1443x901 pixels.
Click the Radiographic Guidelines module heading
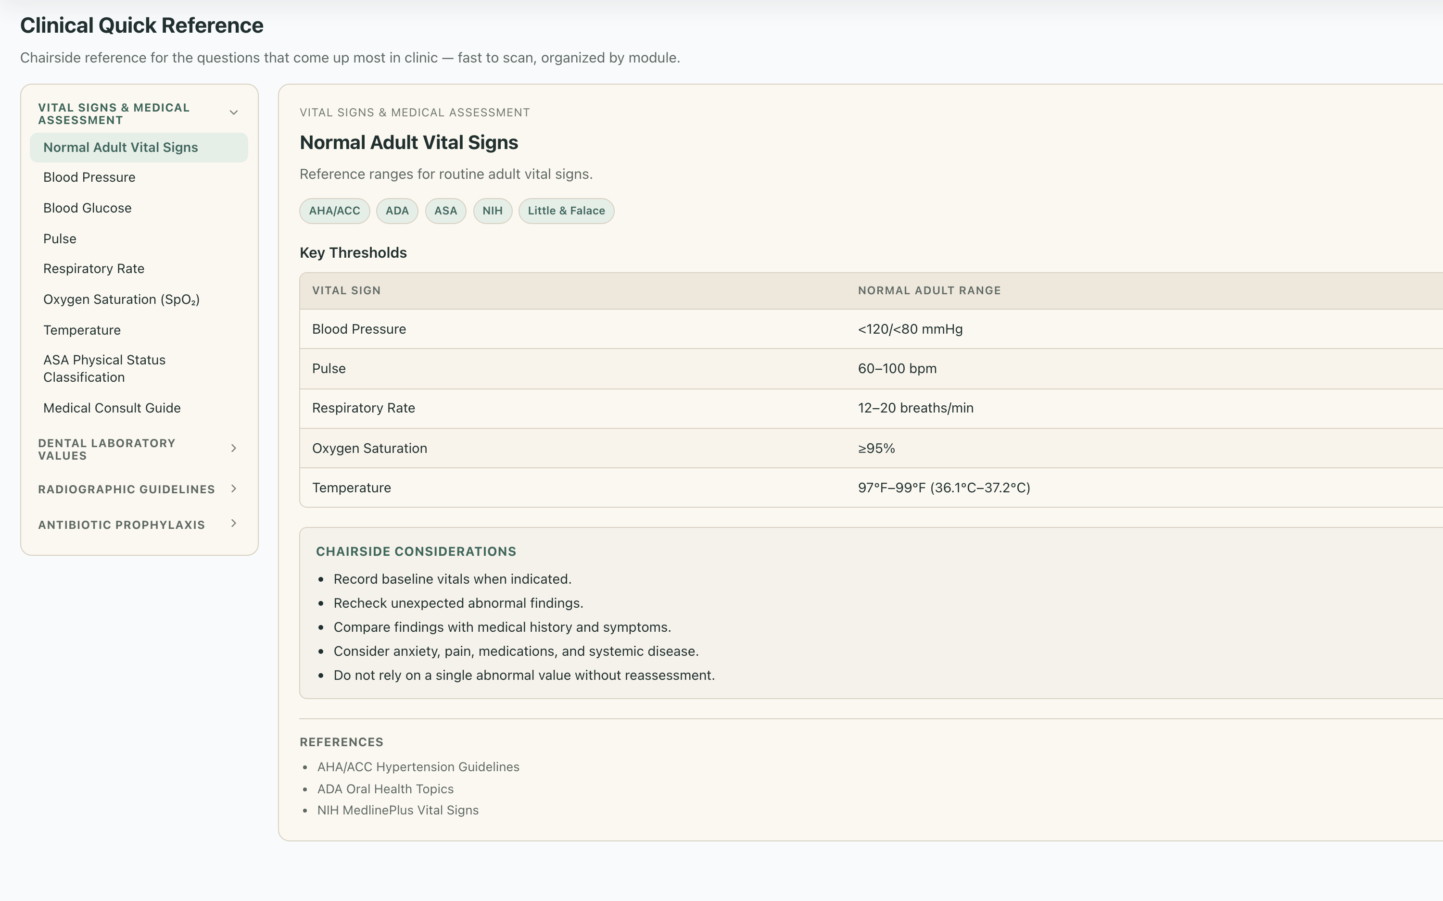tap(127, 489)
